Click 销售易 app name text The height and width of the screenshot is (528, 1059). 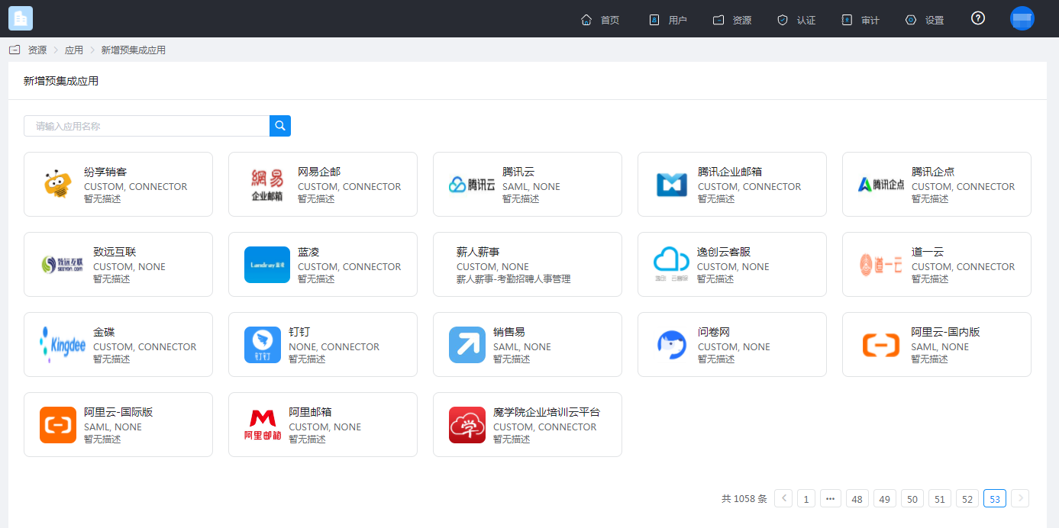point(509,332)
